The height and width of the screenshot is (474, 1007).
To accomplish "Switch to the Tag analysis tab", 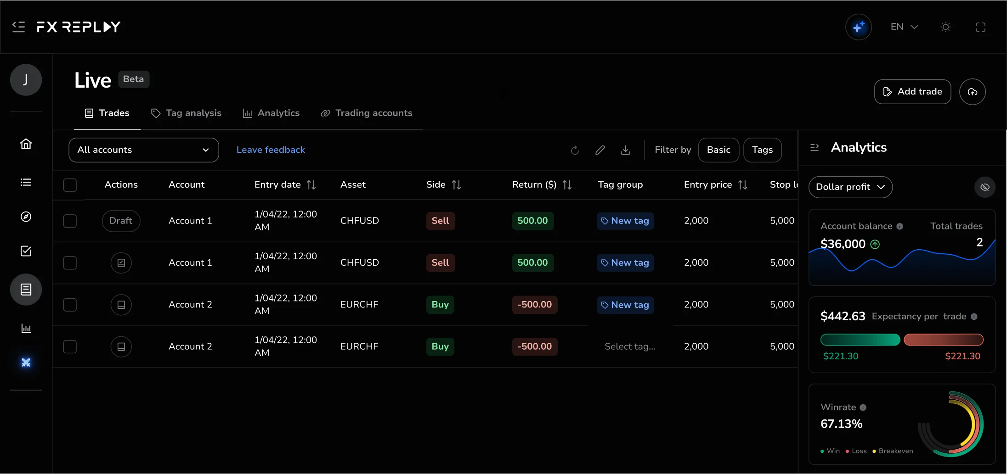I will 186,113.
